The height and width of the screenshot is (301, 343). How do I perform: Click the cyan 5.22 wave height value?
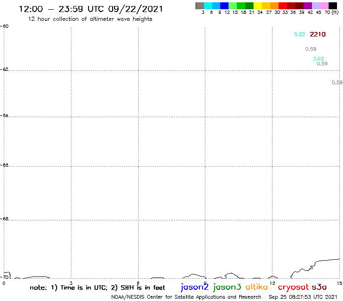click(299, 34)
